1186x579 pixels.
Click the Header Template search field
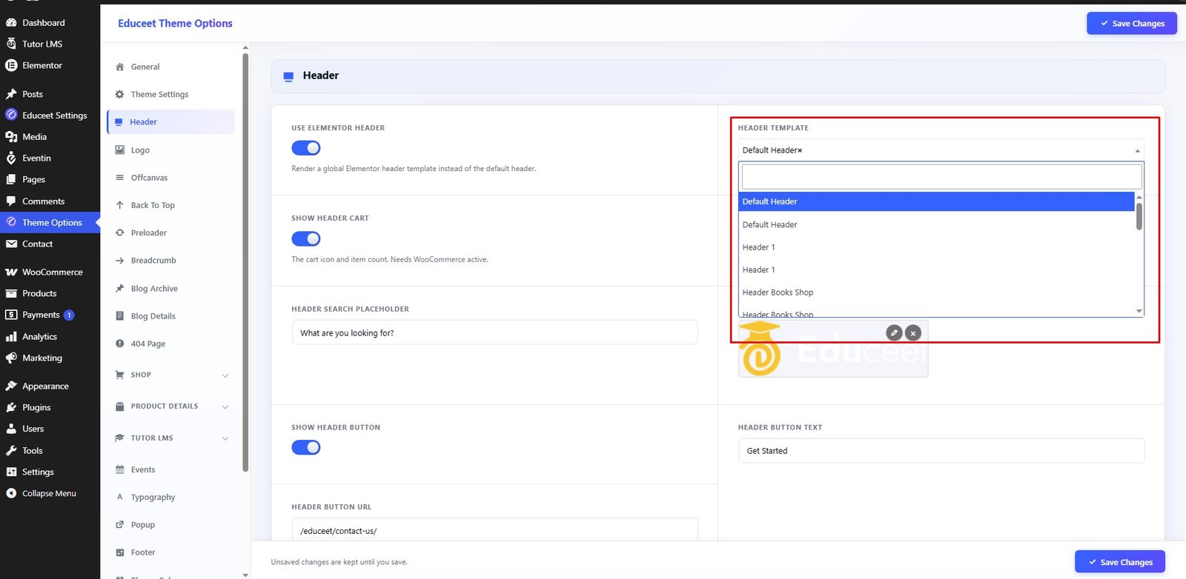941,177
